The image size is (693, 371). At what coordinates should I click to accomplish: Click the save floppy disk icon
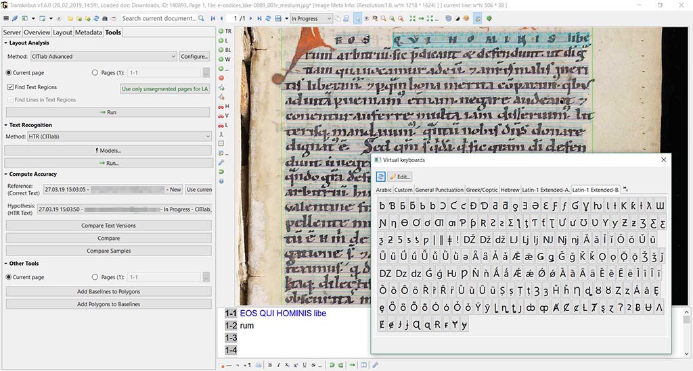tap(278, 18)
